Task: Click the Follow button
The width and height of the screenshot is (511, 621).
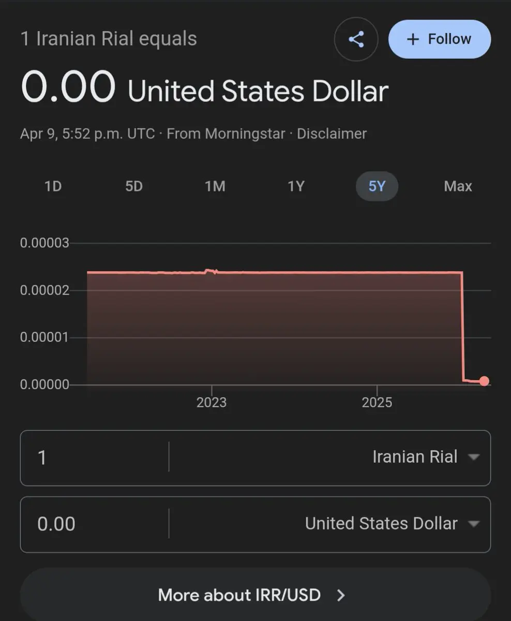Action: [x=440, y=39]
